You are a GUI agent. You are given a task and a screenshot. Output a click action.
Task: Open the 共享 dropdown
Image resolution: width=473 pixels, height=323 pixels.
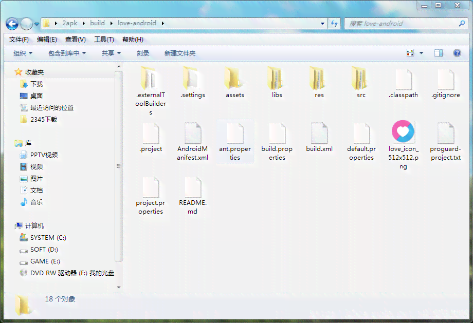111,53
